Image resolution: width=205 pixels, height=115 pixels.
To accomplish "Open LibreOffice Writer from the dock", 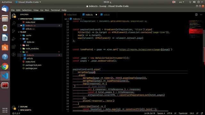I will 5,38.
